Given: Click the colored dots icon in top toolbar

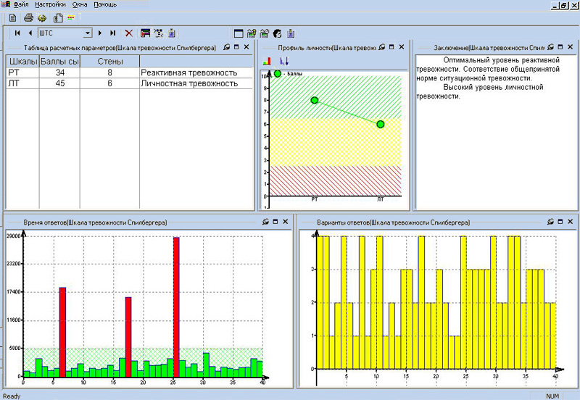Looking at the screenshot, I should point(71,17).
